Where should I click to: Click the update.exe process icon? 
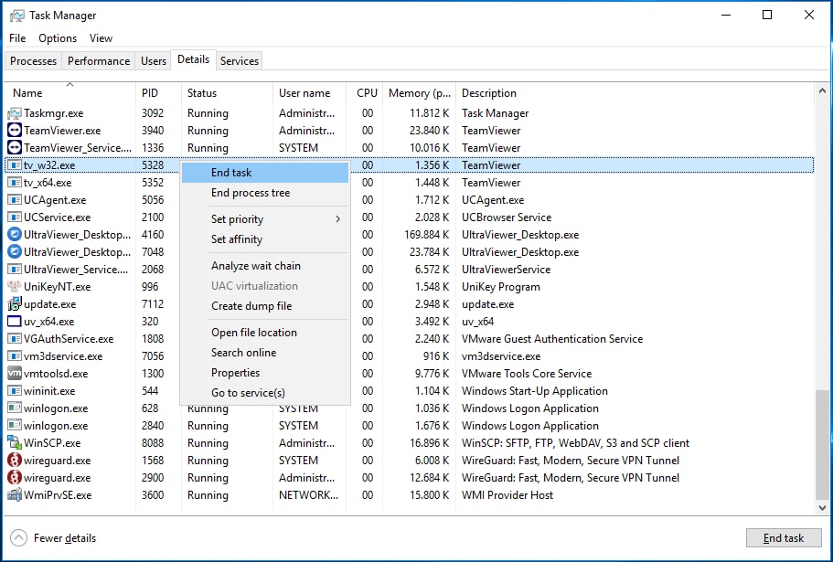point(15,304)
